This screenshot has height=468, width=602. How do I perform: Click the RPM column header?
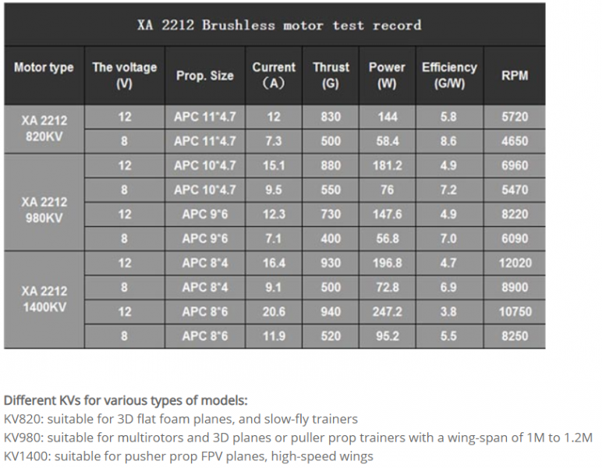point(515,76)
